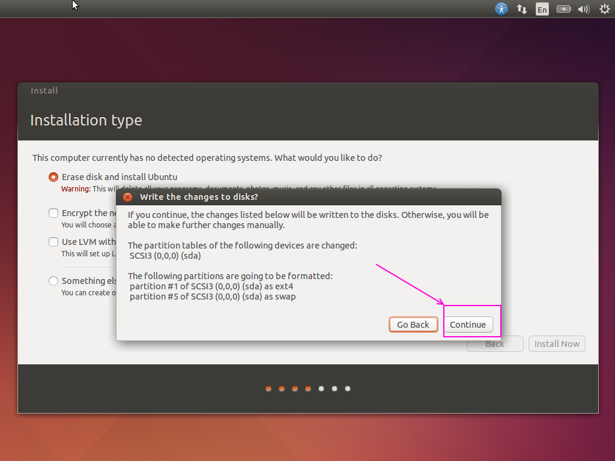The height and width of the screenshot is (461, 615).
Task: Click the Install Now button
Action: coord(557,344)
